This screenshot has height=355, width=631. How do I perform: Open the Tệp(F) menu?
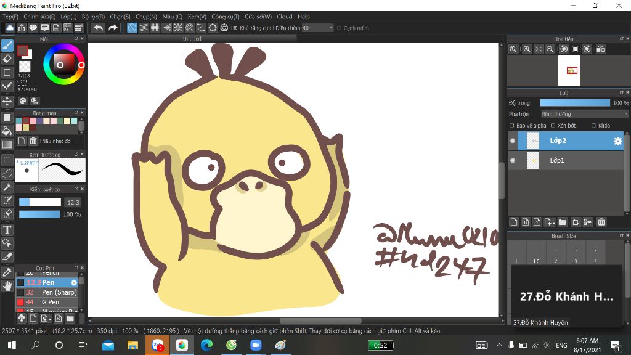click(10, 17)
